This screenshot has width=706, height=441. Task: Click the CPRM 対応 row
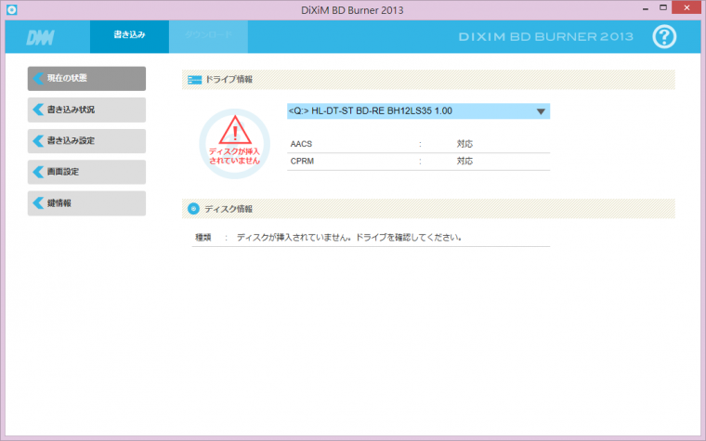coord(418,162)
